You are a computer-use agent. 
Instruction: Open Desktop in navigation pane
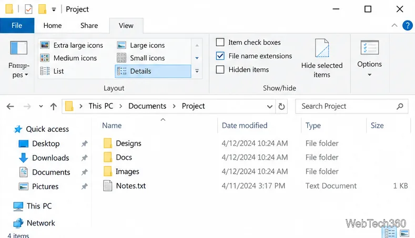[46, 143]
